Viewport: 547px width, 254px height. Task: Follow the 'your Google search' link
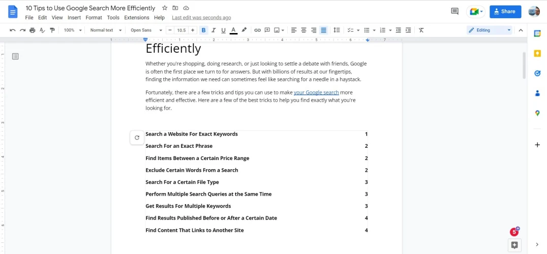[x=316, y=92]
